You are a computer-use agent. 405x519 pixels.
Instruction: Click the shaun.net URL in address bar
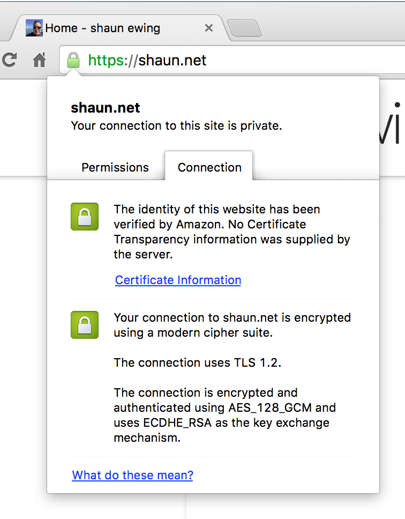point(171,60)
